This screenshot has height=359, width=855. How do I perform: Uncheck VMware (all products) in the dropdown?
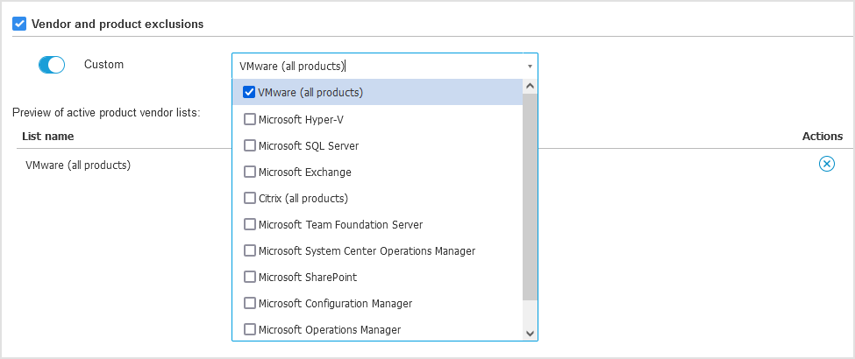249,93
